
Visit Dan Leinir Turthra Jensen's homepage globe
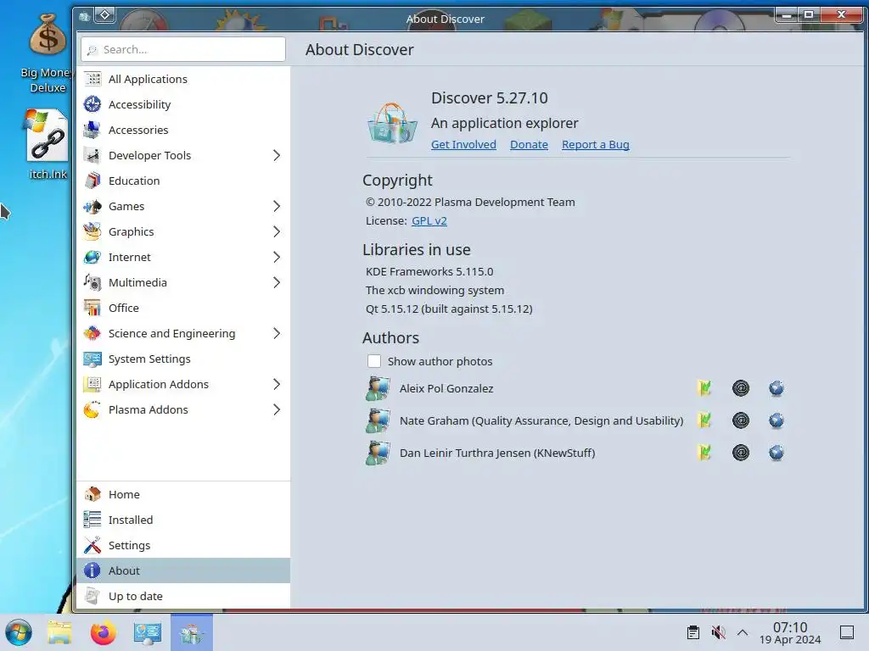(776, 453)
